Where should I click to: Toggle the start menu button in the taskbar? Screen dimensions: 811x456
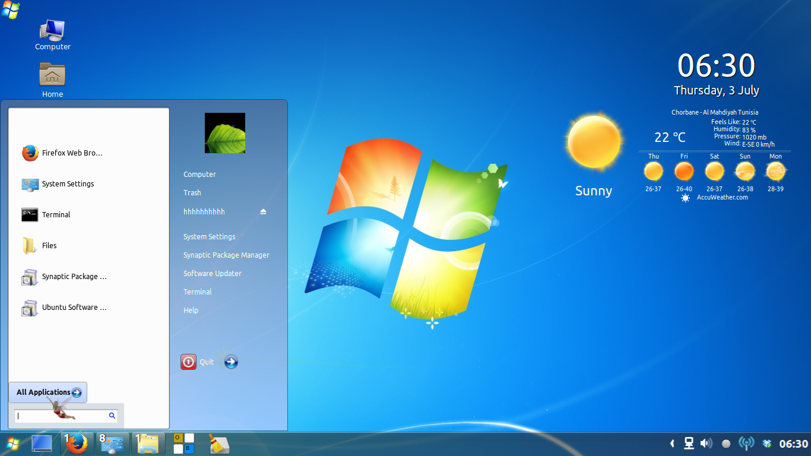[x=12, y=444]
